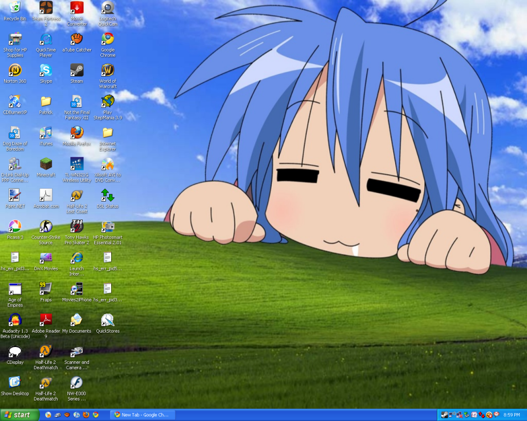The width and height of the screenshot is (527, 421).
Task: Open Tony Hawks Pro Skater 2
Action: coord(77,232)
